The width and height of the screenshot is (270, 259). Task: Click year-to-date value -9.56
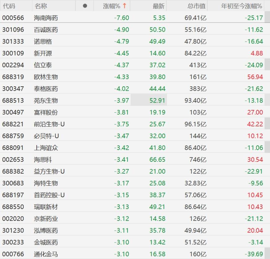click(255, 183)
